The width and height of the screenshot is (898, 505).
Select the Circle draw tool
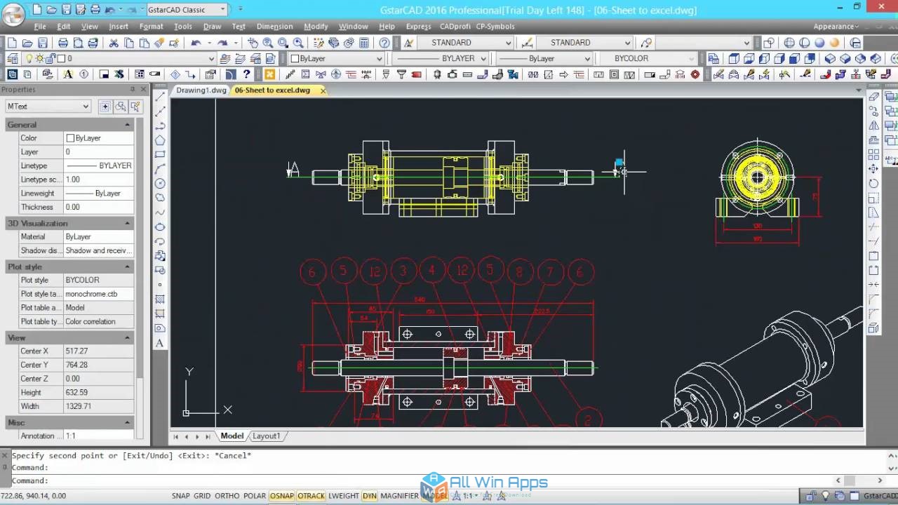pos(160,184)
